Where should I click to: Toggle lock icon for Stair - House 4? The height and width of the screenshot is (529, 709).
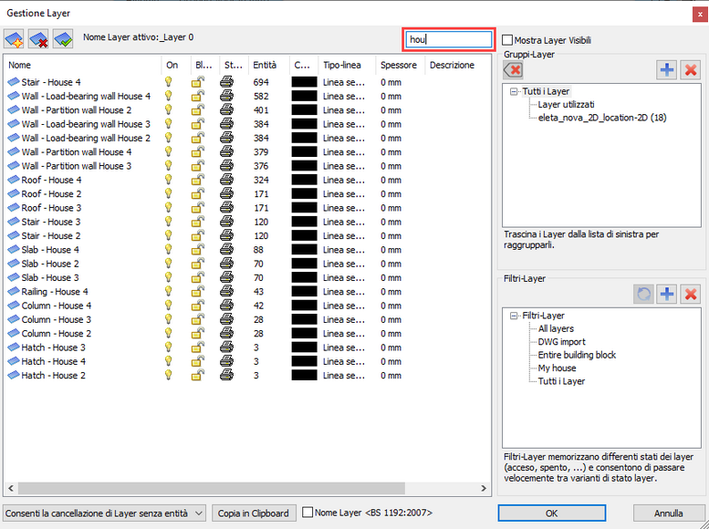[198, 82]
